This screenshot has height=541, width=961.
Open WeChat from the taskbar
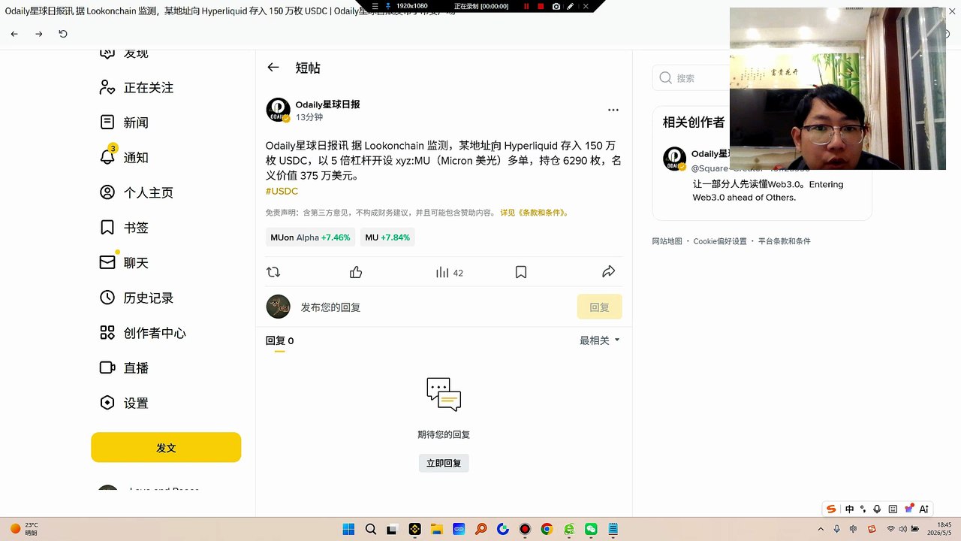click(x=591, y=529)
